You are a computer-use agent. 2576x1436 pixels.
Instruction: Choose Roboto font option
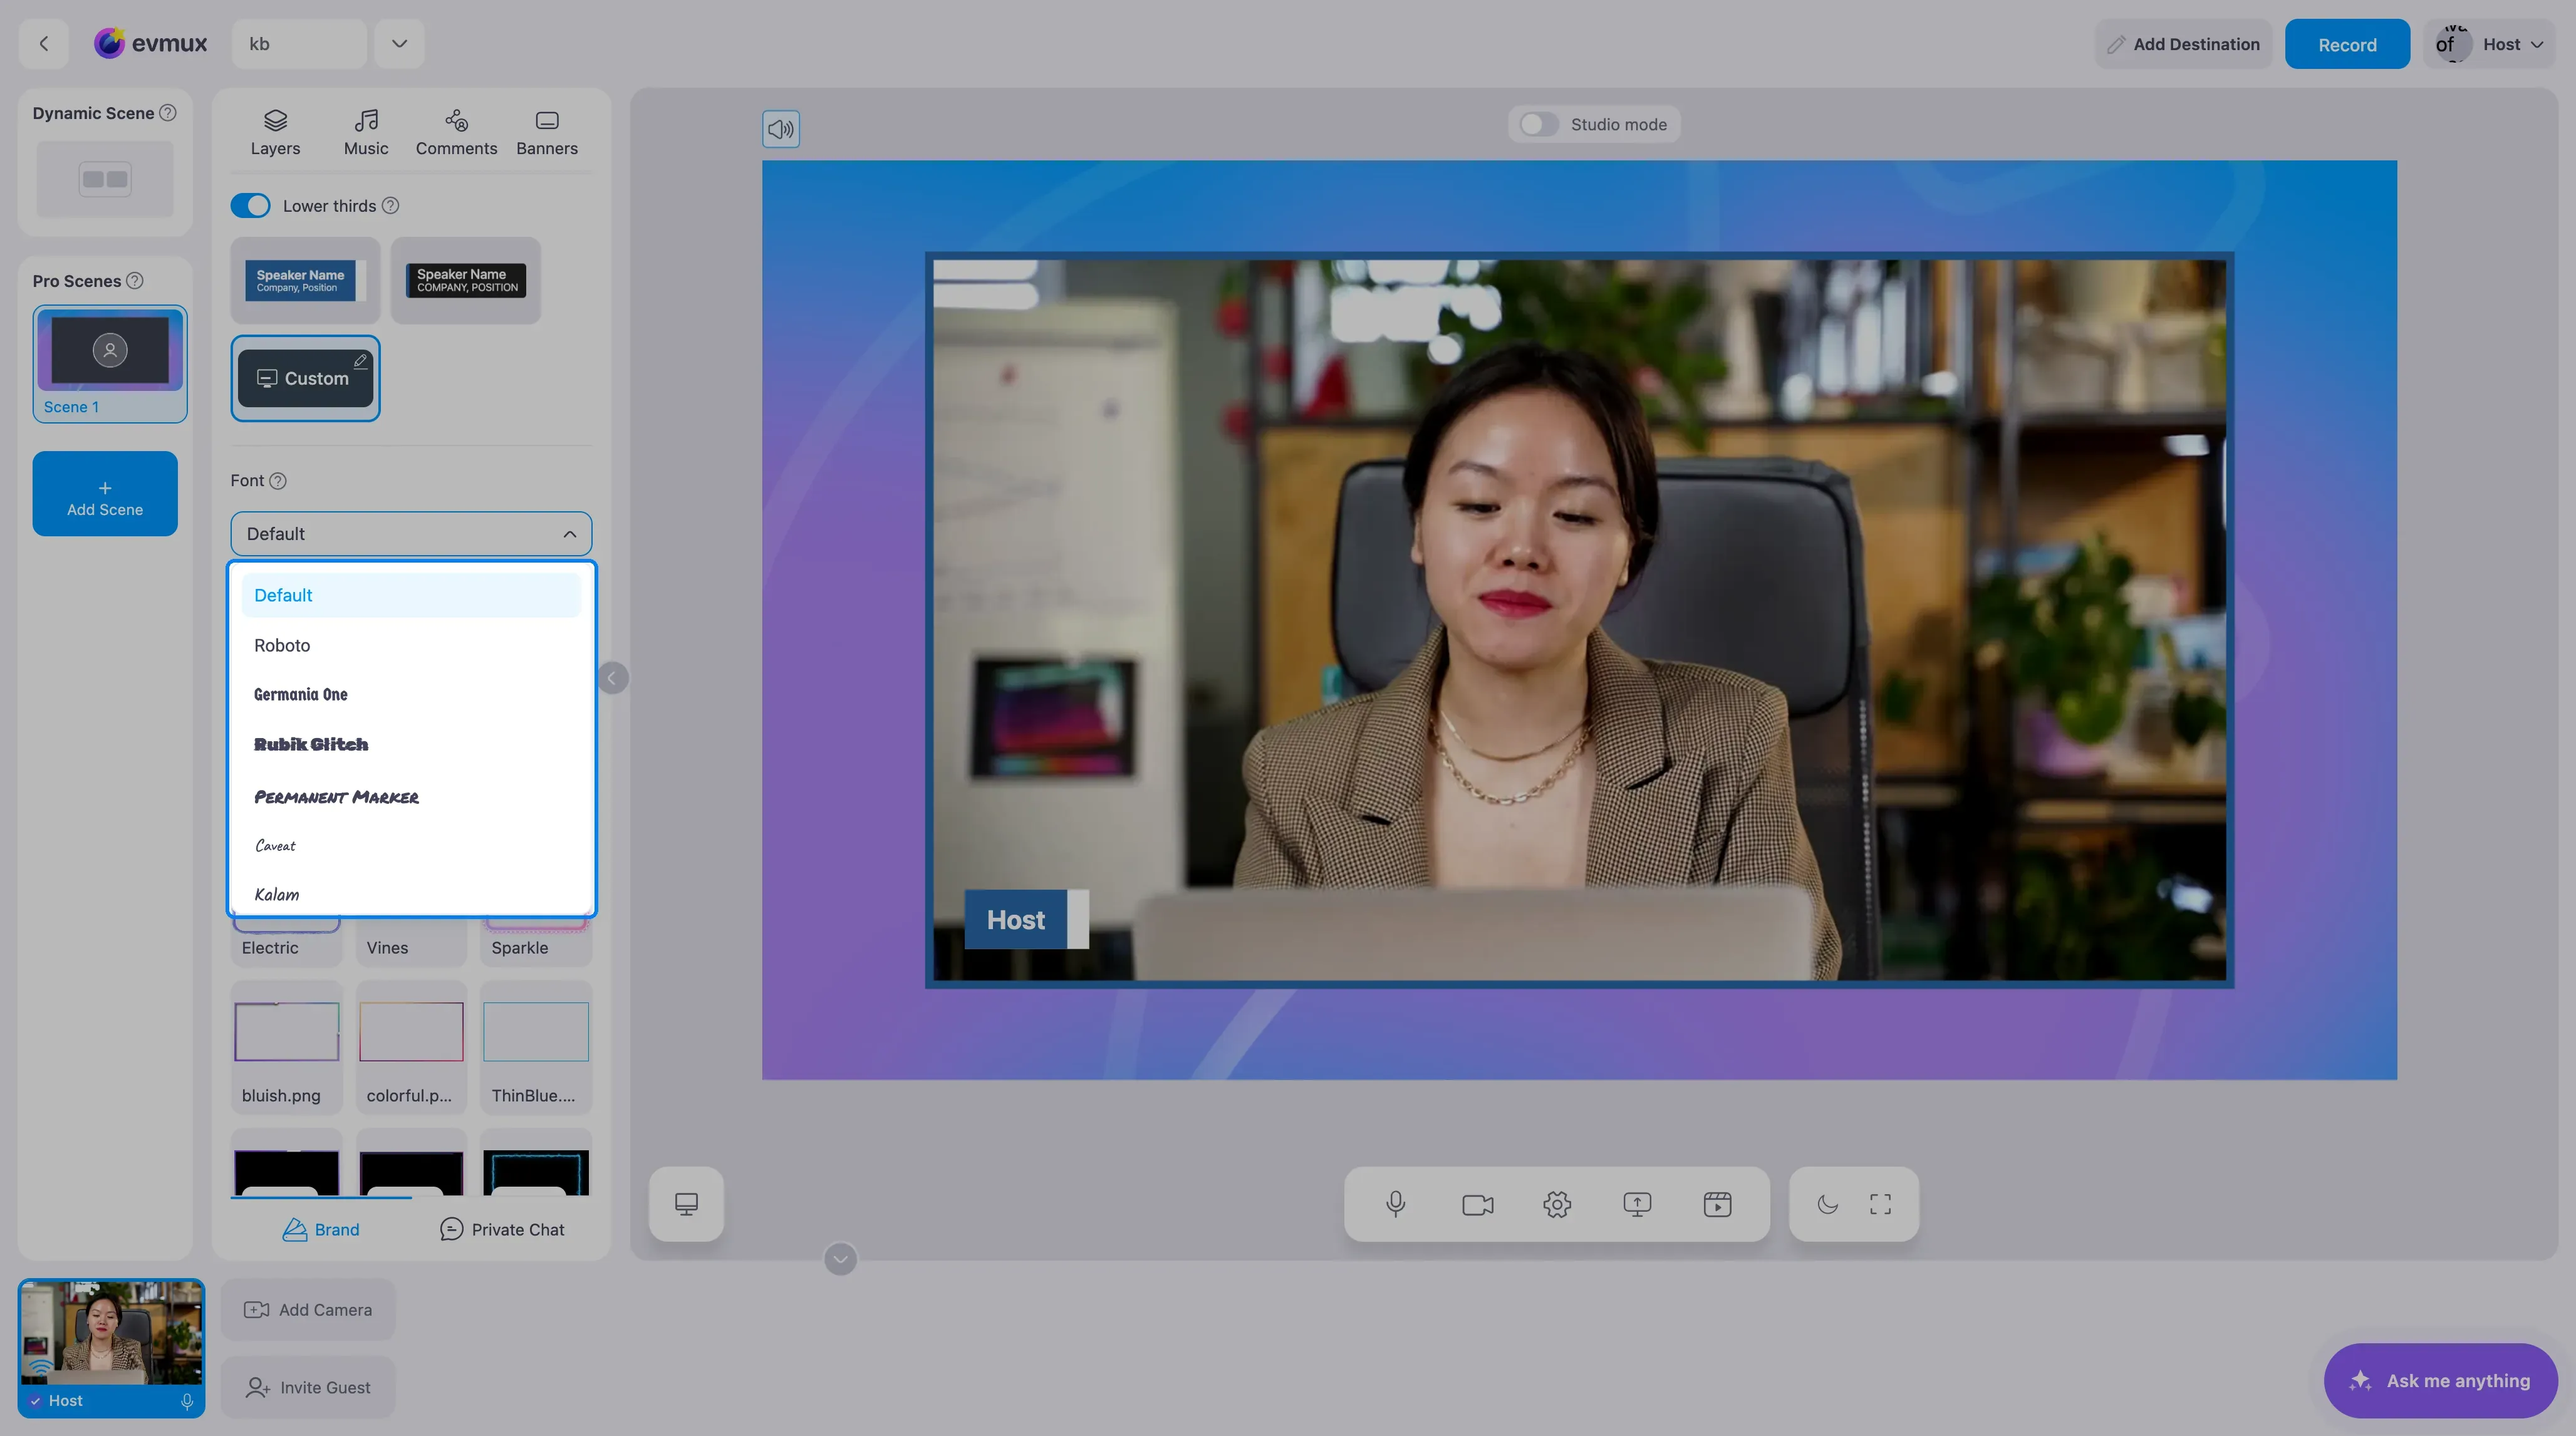[411, 645]
